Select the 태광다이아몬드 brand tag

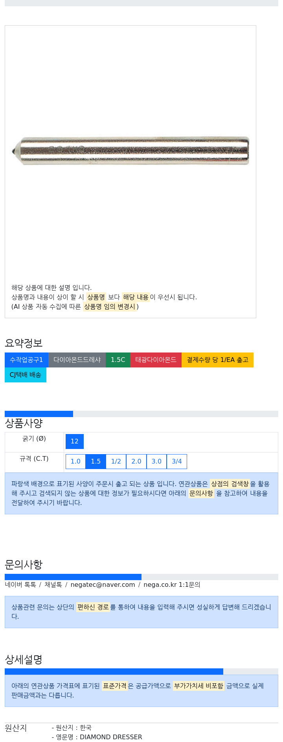click(156, 360)
